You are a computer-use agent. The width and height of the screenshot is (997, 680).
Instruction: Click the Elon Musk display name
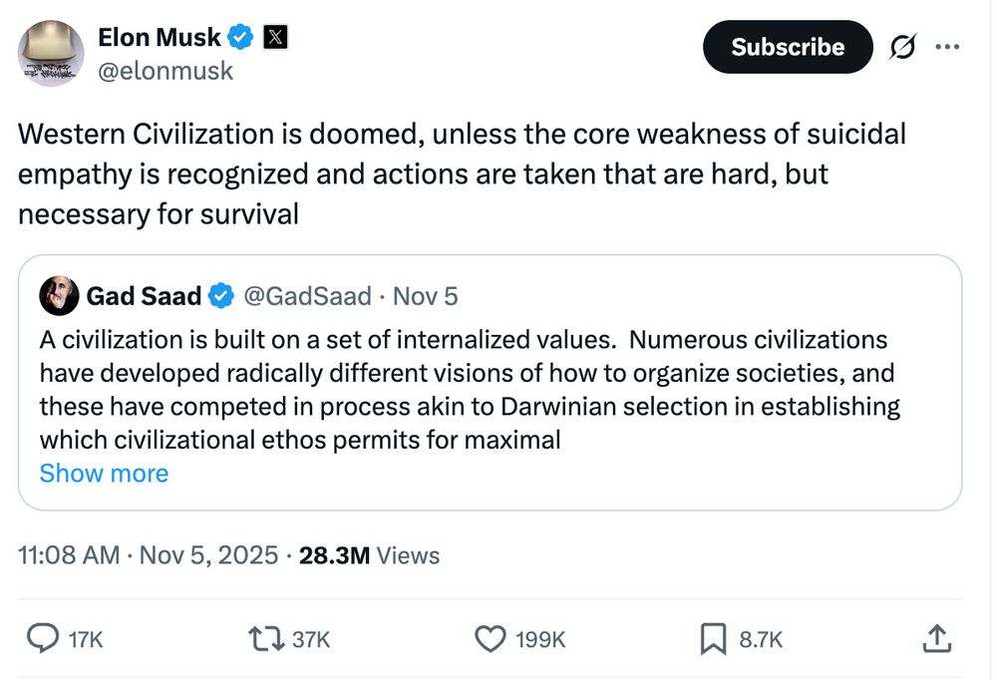160,38
